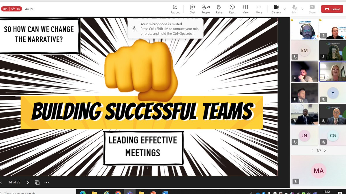Click the viewer count eye icon
The height and width of the screenshot is (194, 346).
pos(13,9)
